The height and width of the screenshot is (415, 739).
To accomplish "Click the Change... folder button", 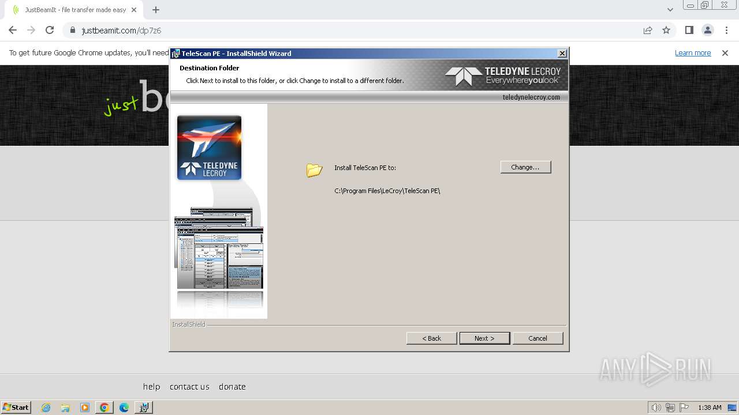I will click(x=525, y=167).
